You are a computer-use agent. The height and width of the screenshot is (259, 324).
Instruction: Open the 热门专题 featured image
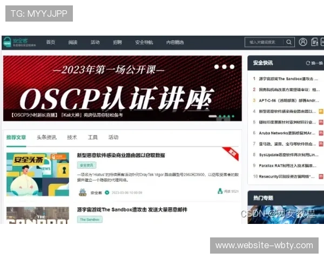[x=286, y=215]
